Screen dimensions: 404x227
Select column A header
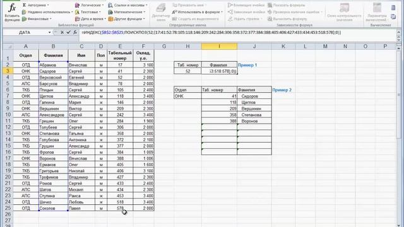[x=26, y=46]
